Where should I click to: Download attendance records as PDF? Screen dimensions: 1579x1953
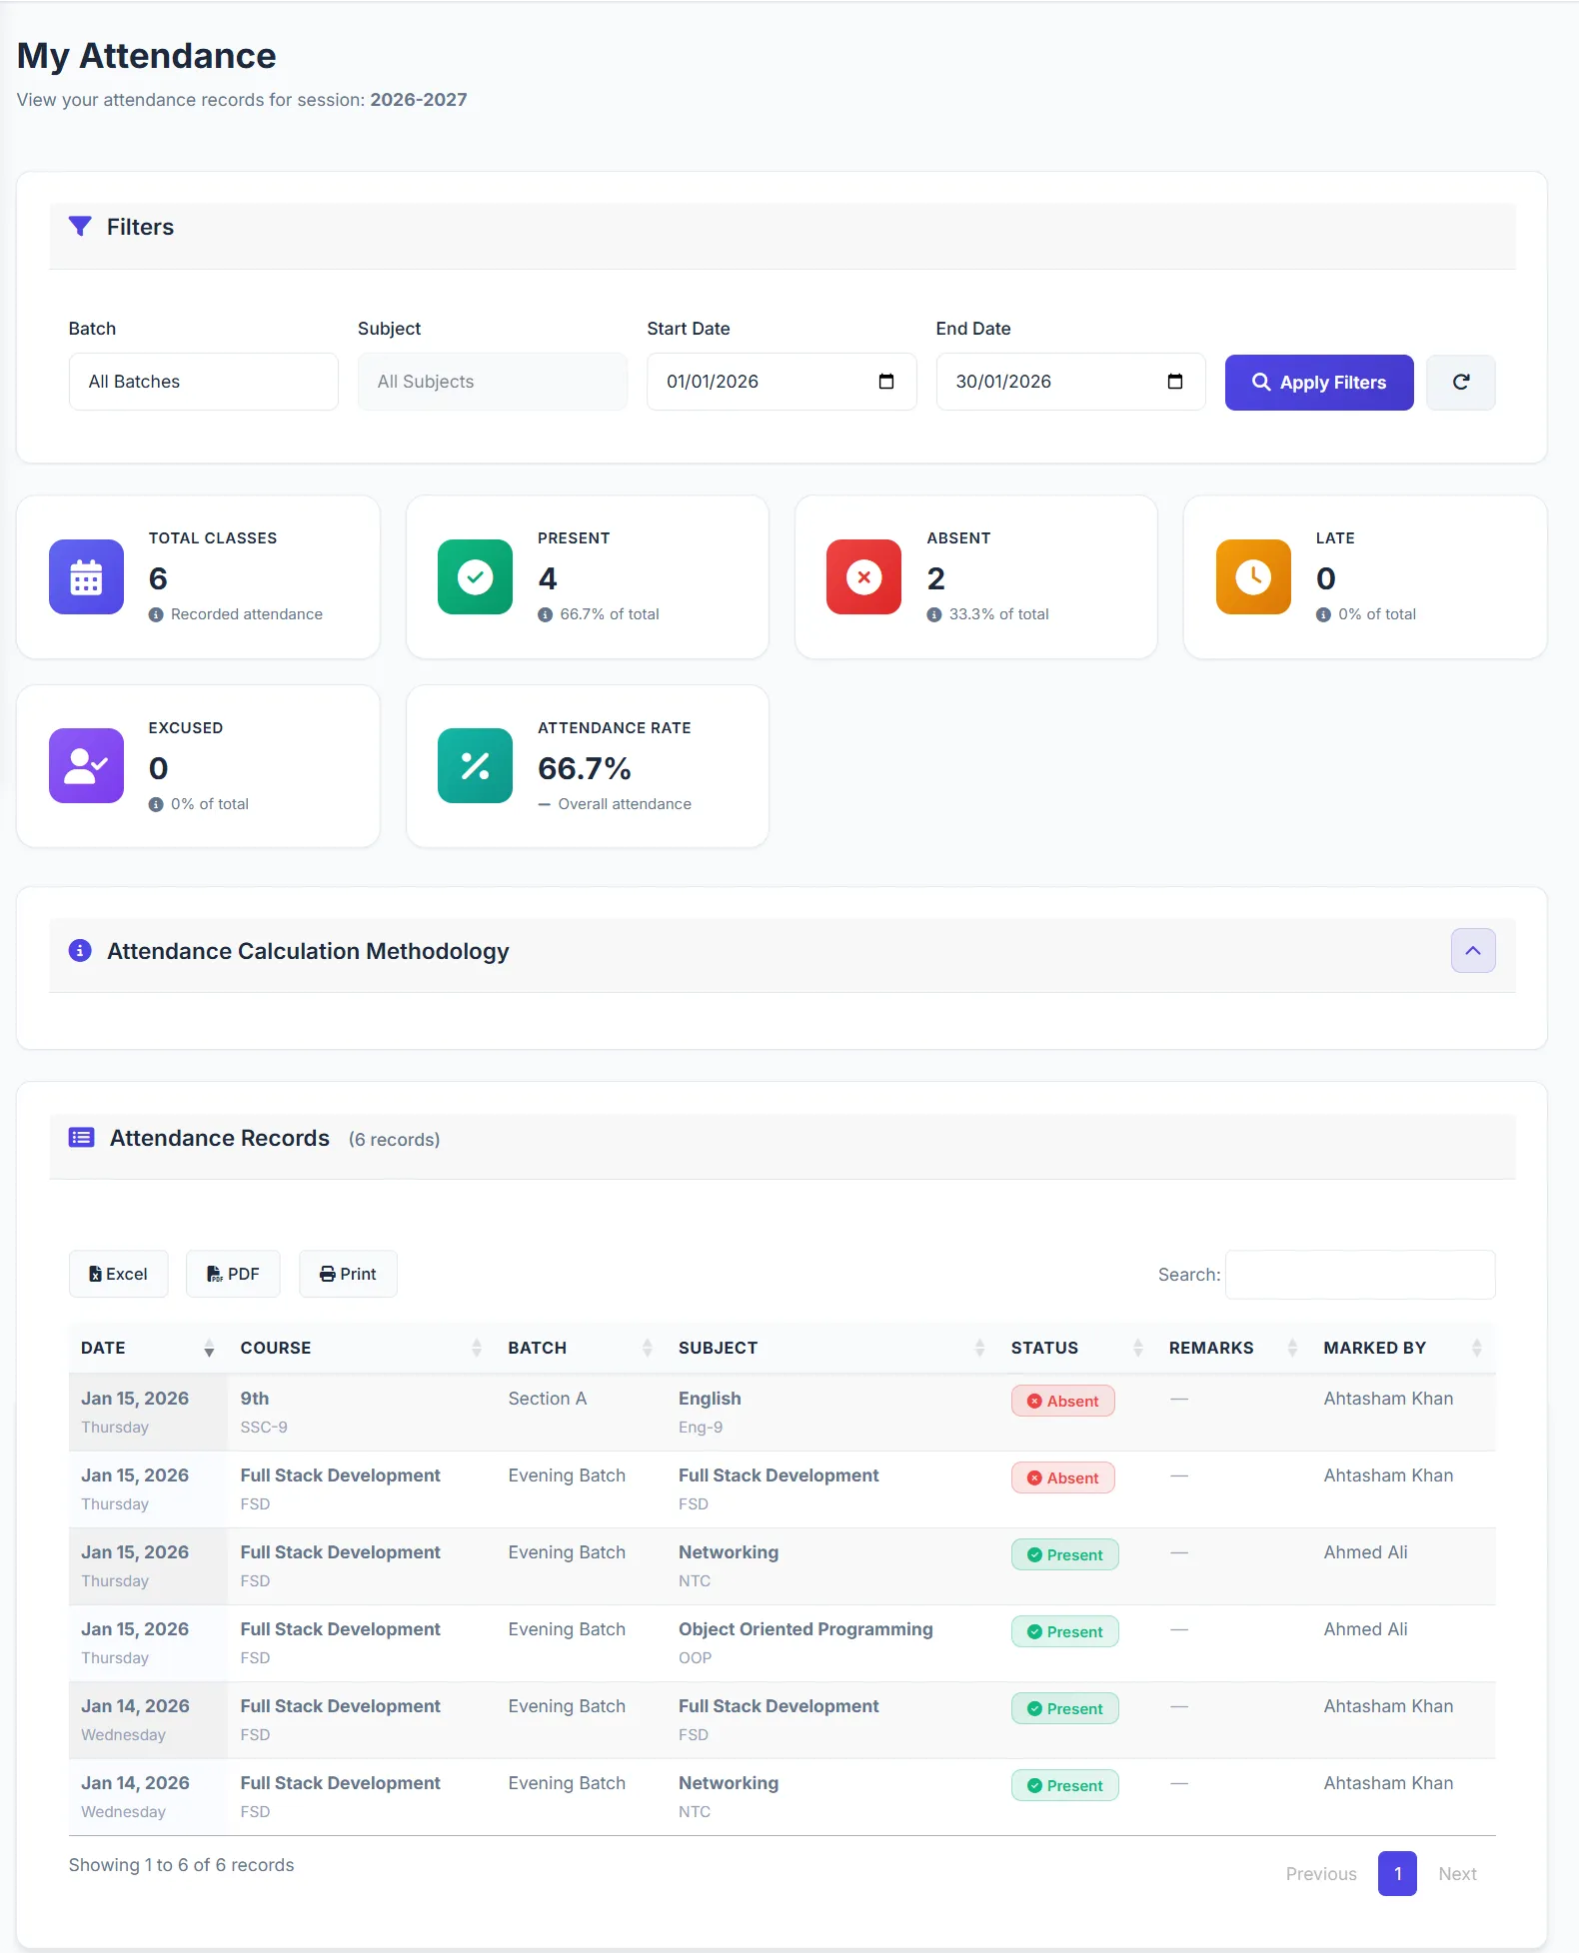coord(233,1274)
